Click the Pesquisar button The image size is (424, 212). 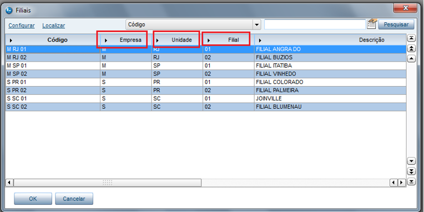pos(396,24)
